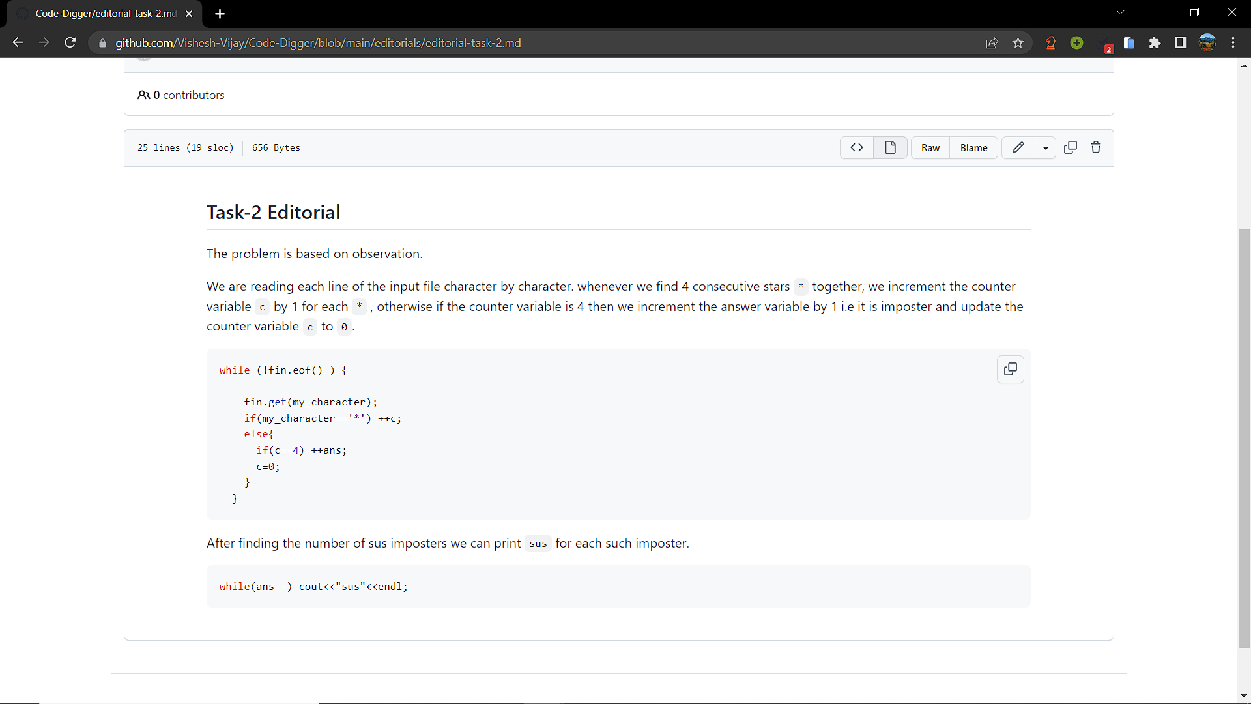Select the Code-Digger editorial tab

[104, 14]
